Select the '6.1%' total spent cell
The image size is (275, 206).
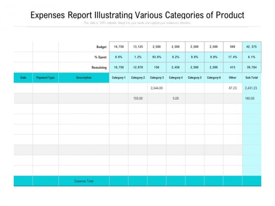[251, 57]
